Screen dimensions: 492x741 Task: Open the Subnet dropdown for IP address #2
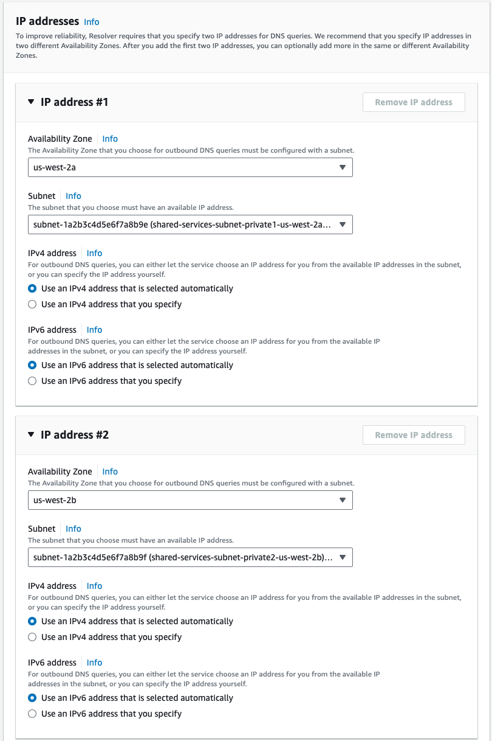pyautogui.click(x=190, y=557)
